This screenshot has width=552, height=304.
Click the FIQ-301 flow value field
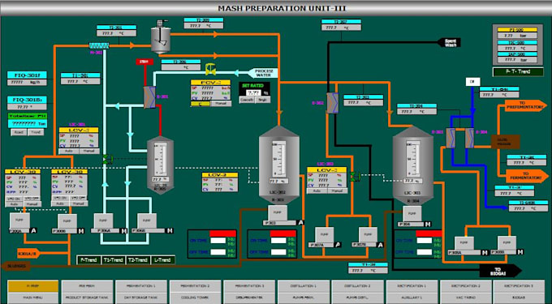27,83
